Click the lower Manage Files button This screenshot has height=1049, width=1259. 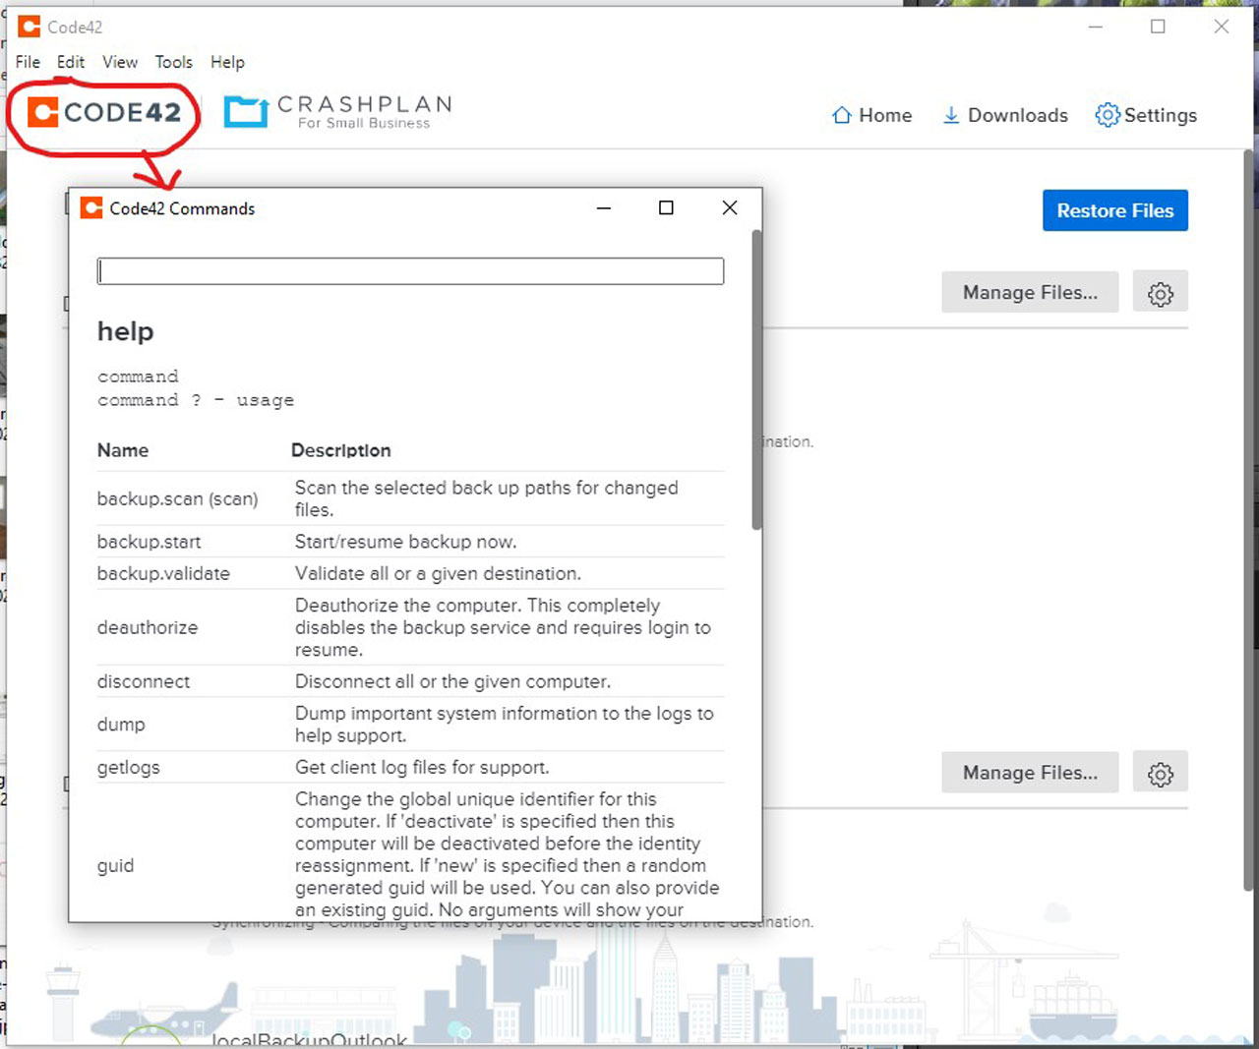[1030, 773]
